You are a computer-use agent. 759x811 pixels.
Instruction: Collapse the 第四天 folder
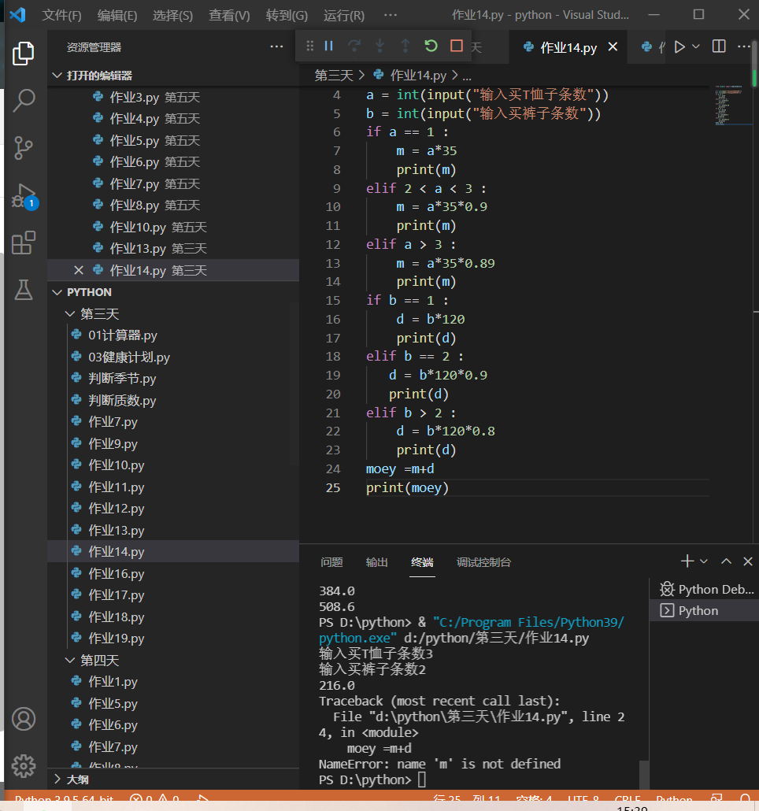point(70,661)
